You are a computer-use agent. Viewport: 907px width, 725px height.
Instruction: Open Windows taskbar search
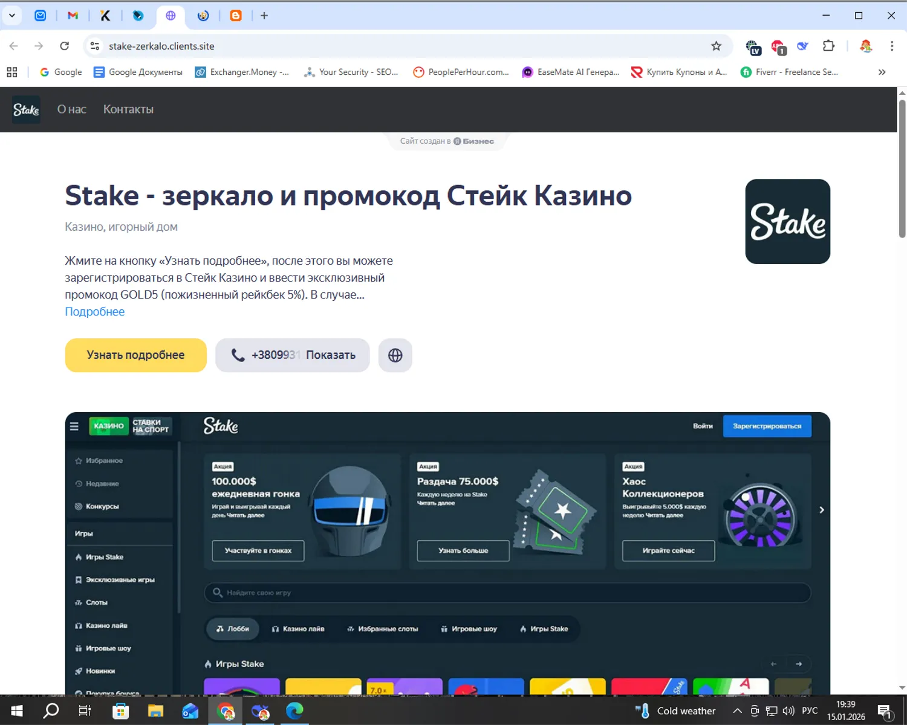coord(51,711)
